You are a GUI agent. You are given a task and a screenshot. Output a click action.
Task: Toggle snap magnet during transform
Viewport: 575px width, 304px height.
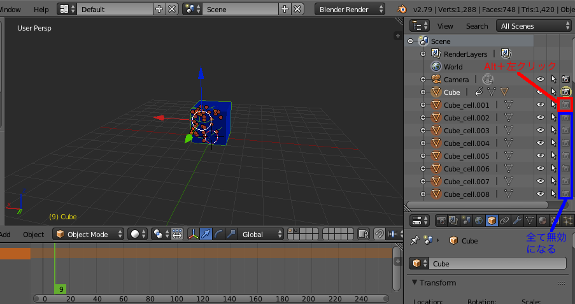[x=379, y=234]
